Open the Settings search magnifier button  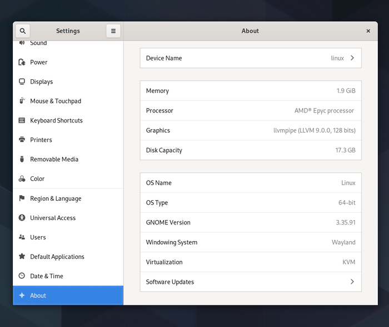click(x=23, y=31)
